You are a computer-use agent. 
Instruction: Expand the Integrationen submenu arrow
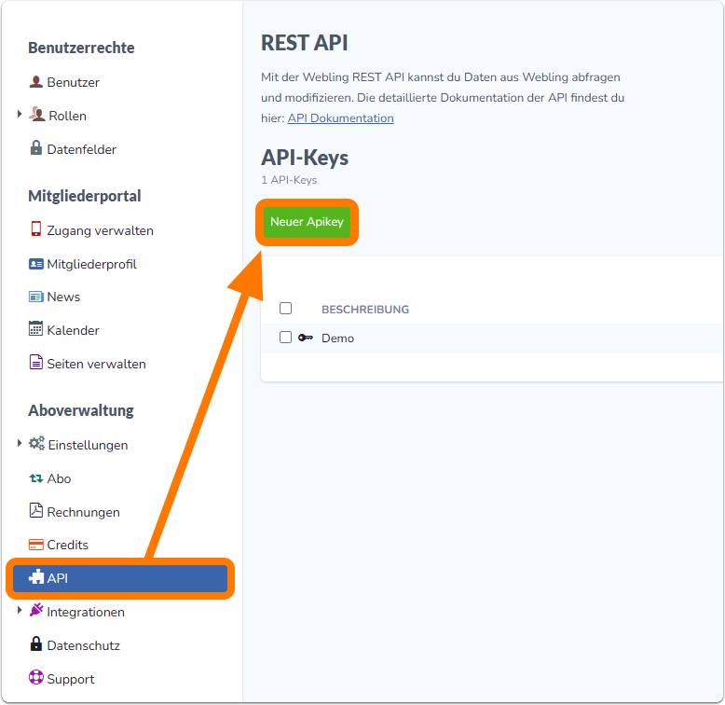20,610
